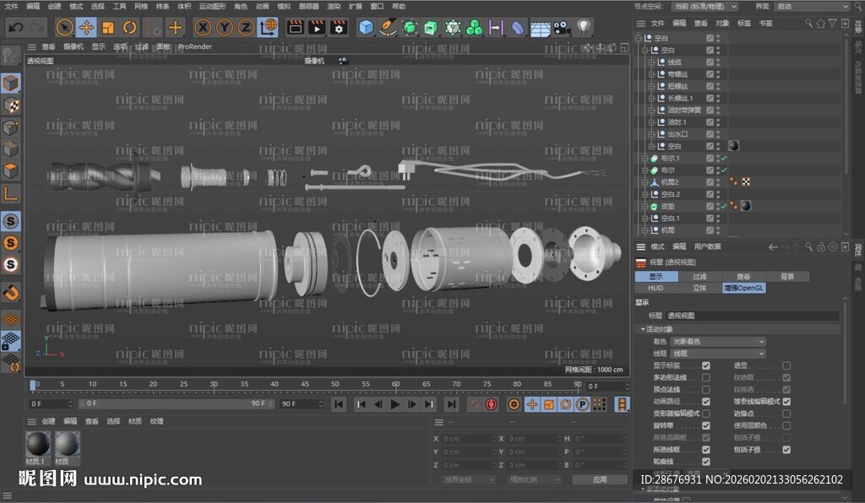865x503 pixels.
Task: Click the Render to Picture Viewer icon
Action: tap(315, 27)
